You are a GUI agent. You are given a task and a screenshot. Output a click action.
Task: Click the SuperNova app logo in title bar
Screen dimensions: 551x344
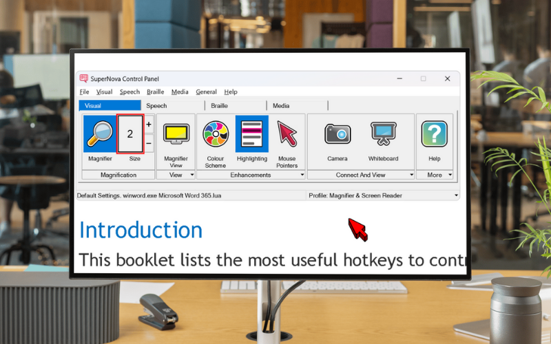(x=83, y=78)
